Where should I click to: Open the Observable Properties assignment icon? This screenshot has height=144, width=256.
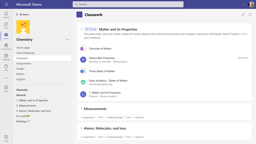click(x=83, y=60)
